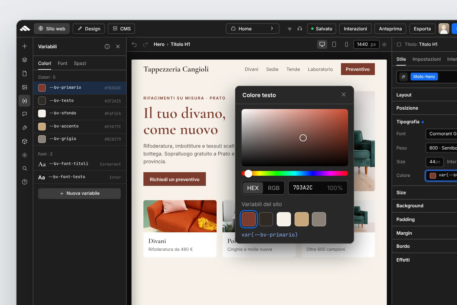Toggle the canvas light mode sun icon
The height and width of the screenshot is (305, 457).
[x=384, y=44]
